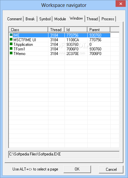Click the green icon beside TForm1
The height and width of the screenshot is (178, 128).
click(11, 48)
